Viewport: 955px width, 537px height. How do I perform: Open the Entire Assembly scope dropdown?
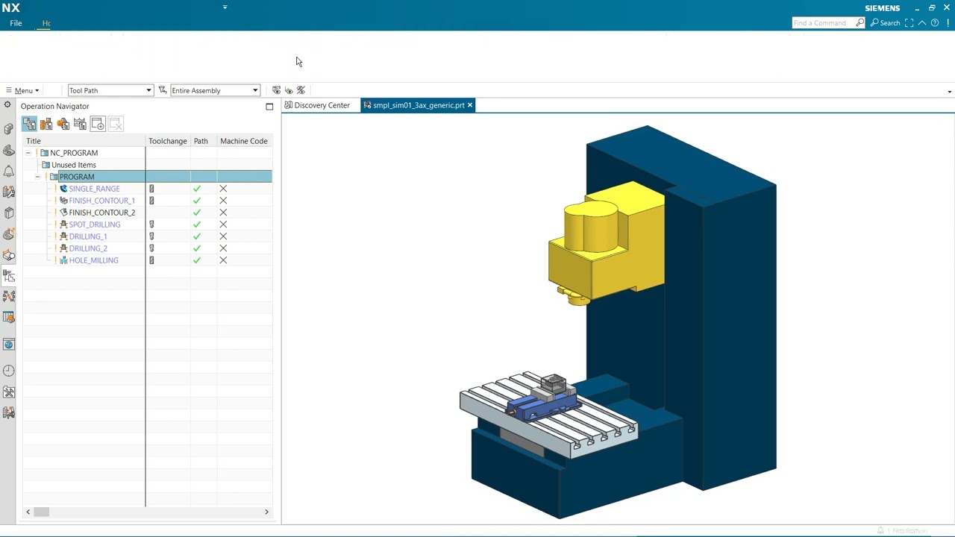tap(215, 90)
